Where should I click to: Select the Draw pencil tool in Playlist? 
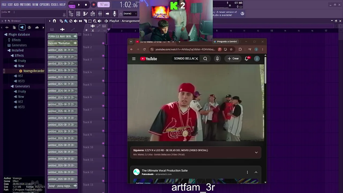[x=61, y=21]
